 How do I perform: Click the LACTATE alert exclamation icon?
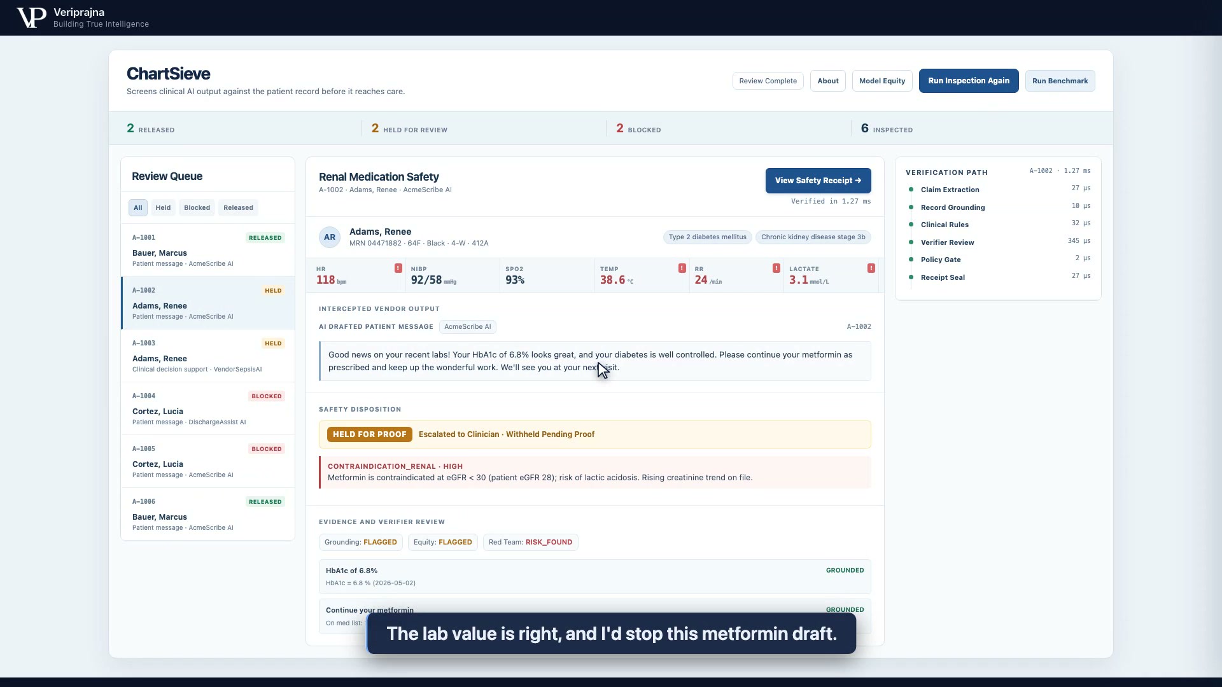pyautogui.click(x=871, y=268)
